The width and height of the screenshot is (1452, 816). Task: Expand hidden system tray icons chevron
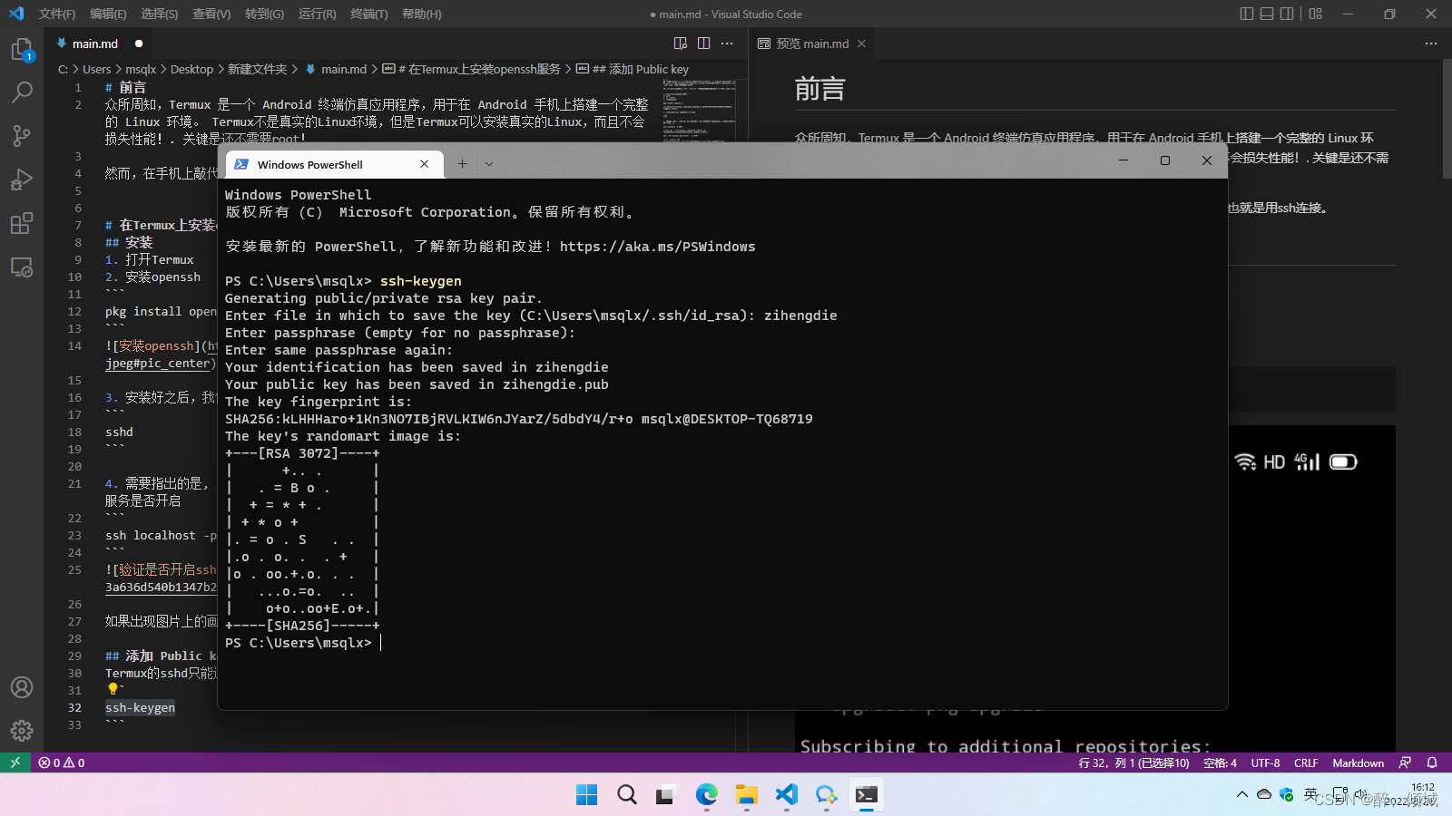click(1241, 794)
